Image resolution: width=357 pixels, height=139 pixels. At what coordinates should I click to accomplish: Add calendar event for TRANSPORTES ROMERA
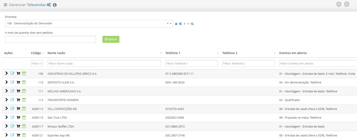pos(24,100)
